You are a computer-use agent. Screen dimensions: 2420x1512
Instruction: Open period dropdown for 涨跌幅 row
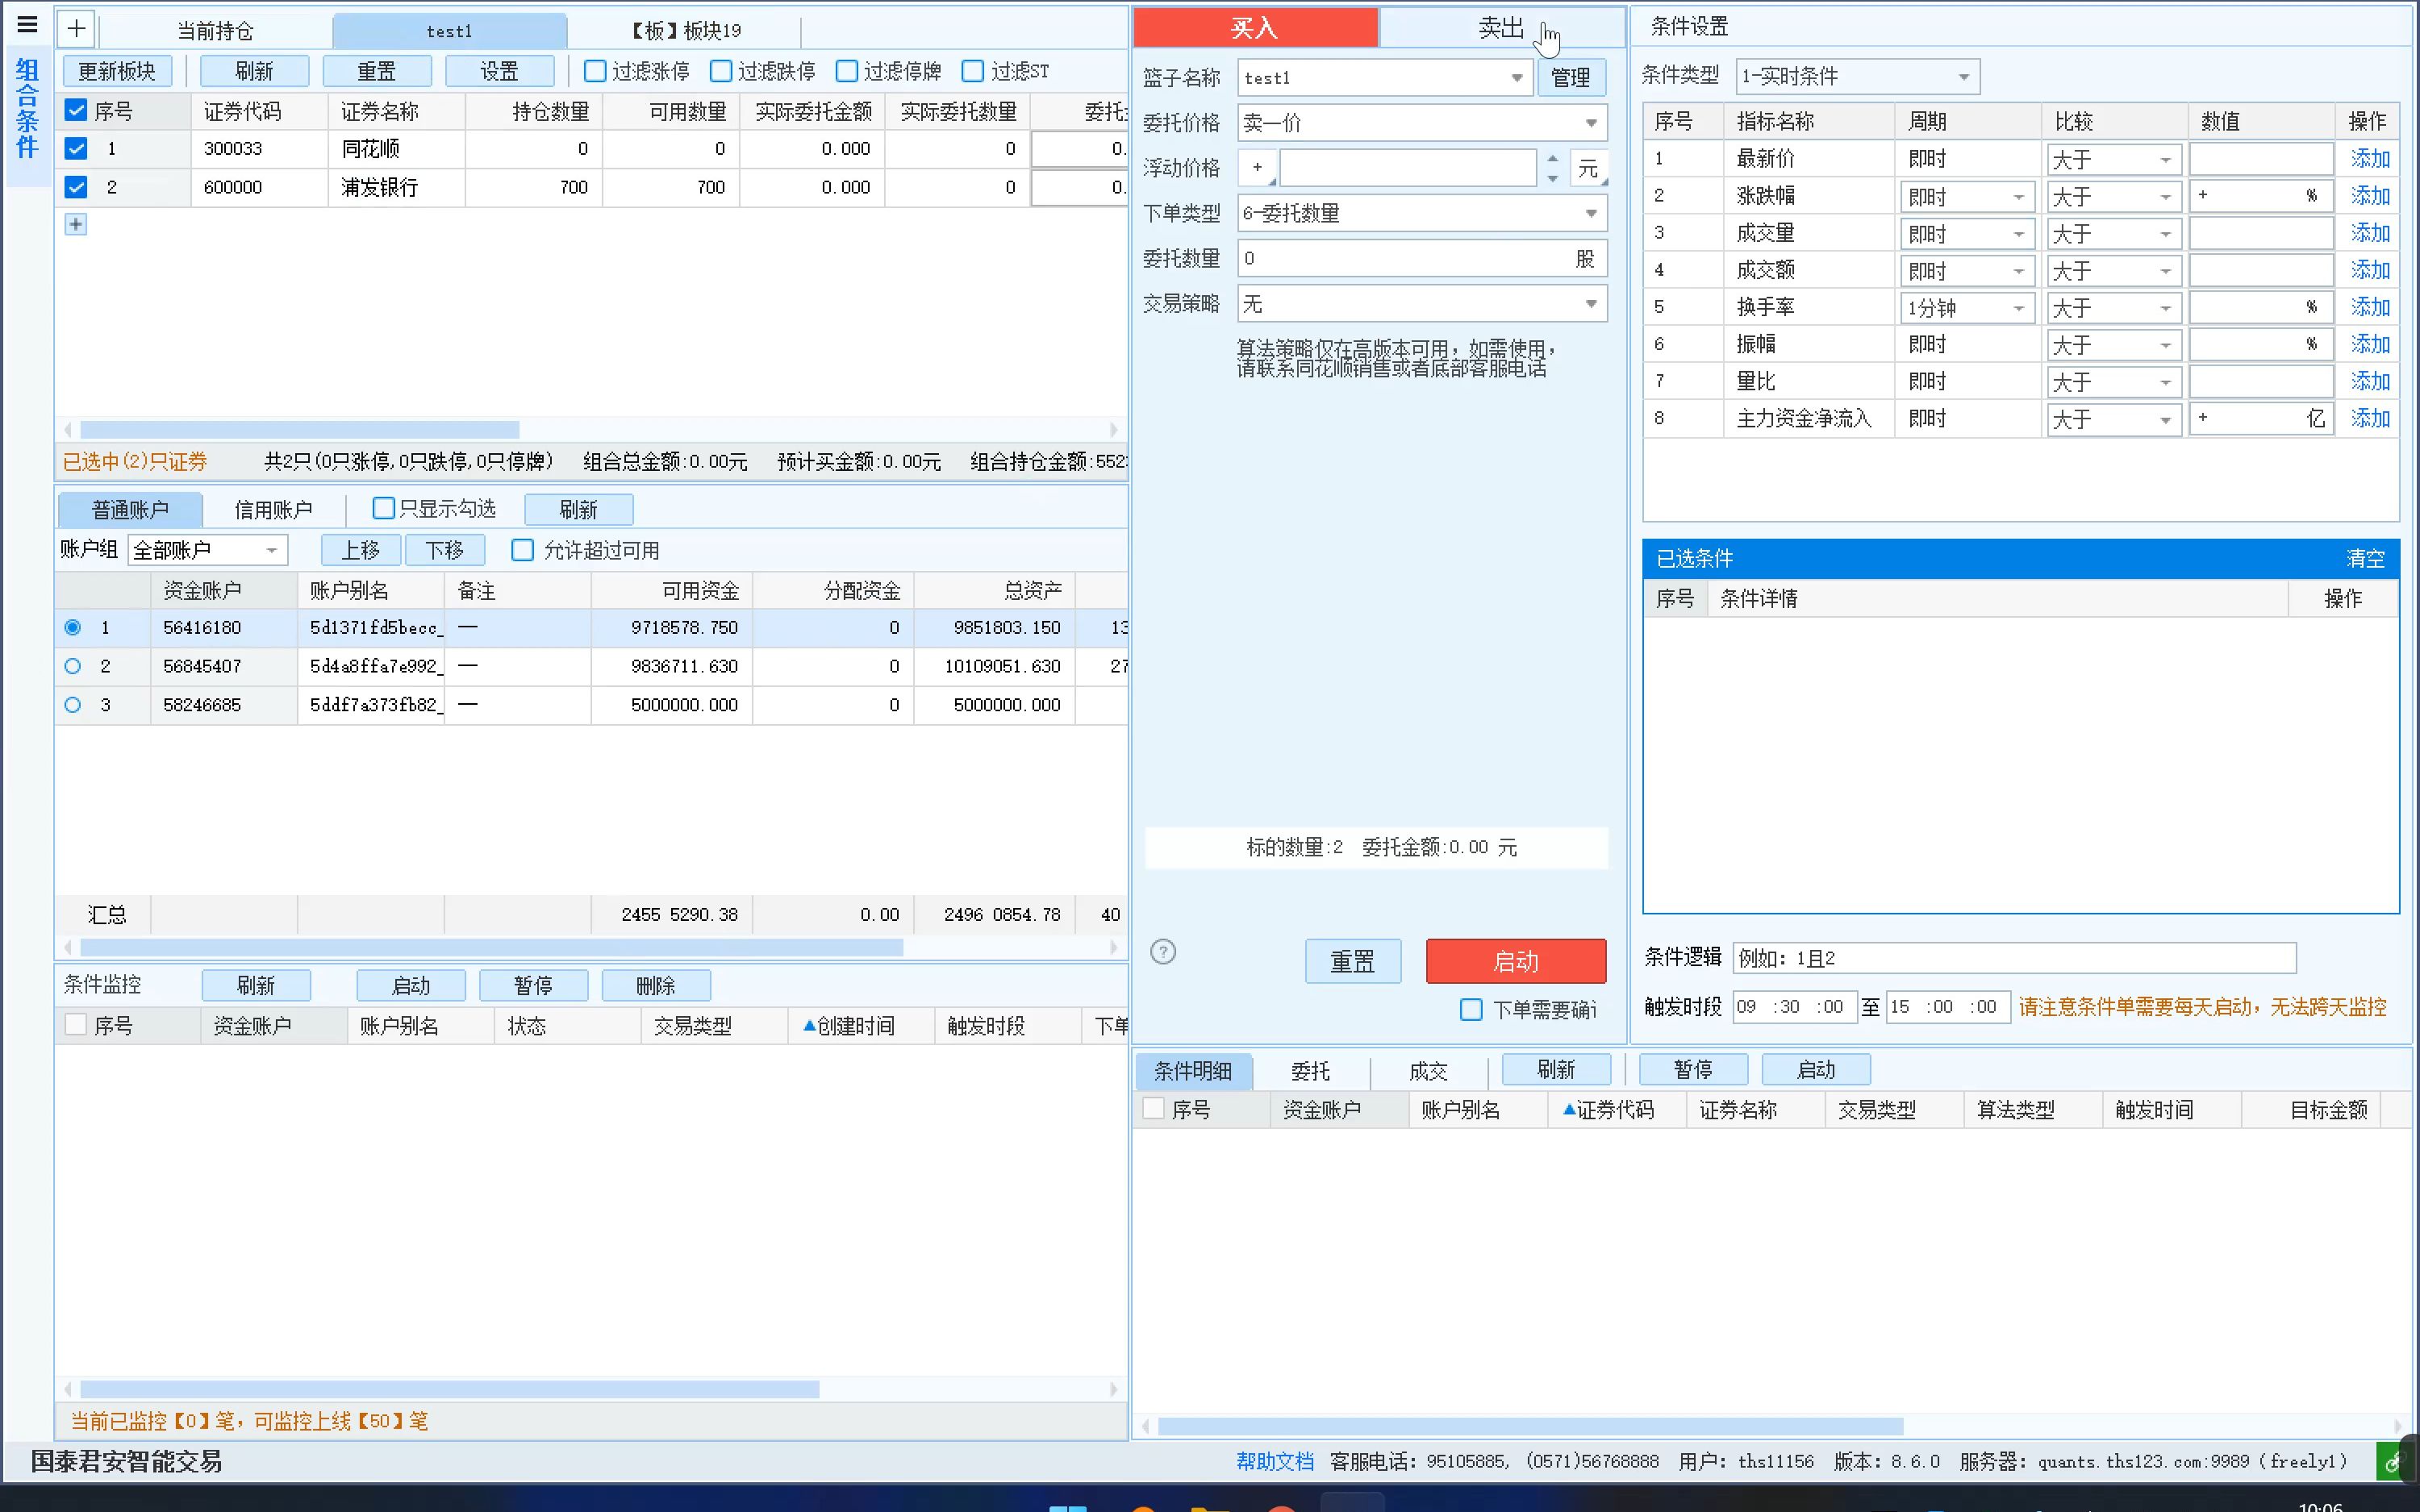tap(1967, 197)
